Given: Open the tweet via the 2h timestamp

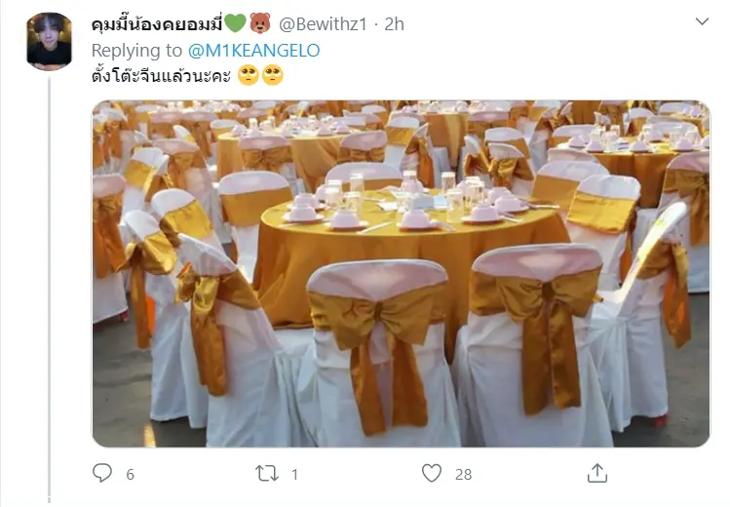Looking at the screenshot, I should click(394, 24).
